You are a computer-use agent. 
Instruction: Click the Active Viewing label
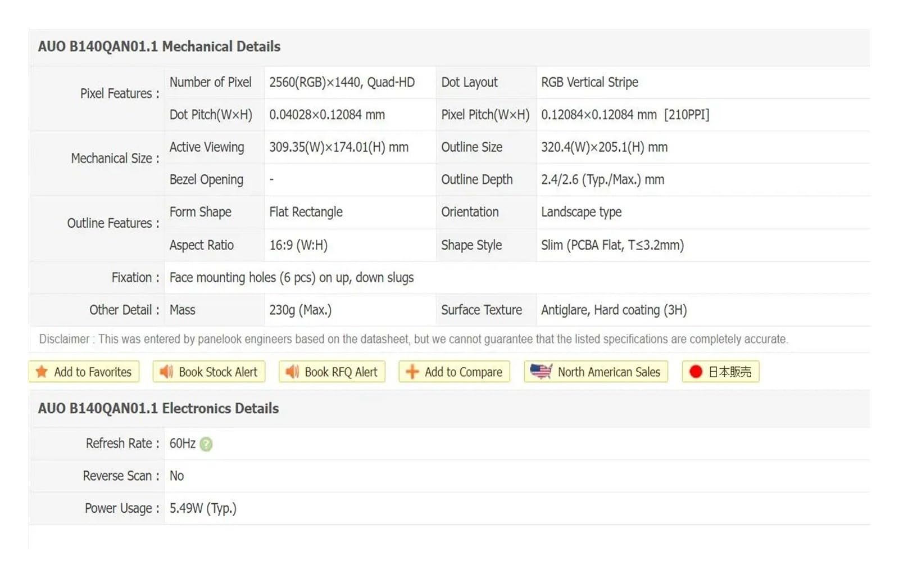click(207, 147)
